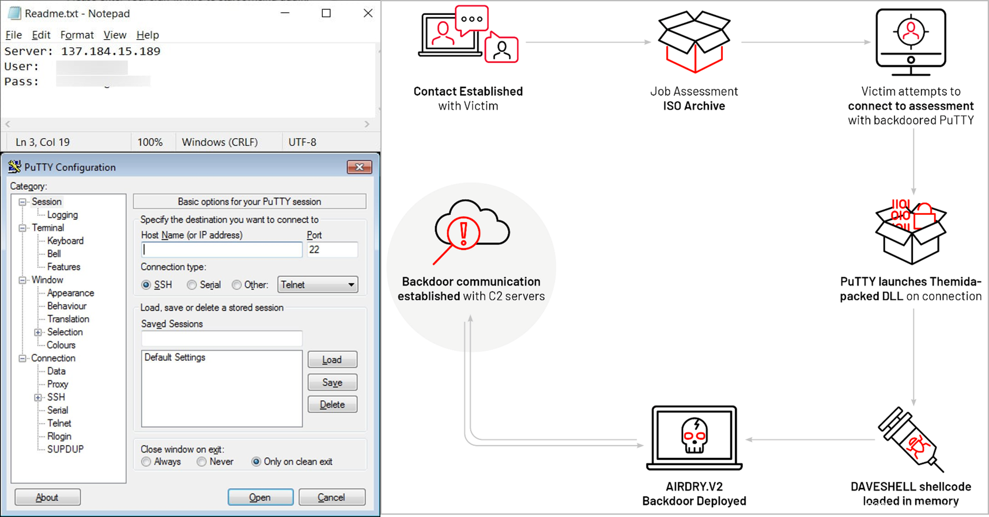Click the Notepad app icon in title bar
Viewport: 989px width, 517px height.
click(14, 13)
